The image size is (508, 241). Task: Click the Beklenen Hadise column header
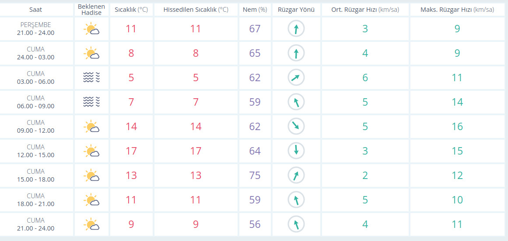tap(91, 10)
